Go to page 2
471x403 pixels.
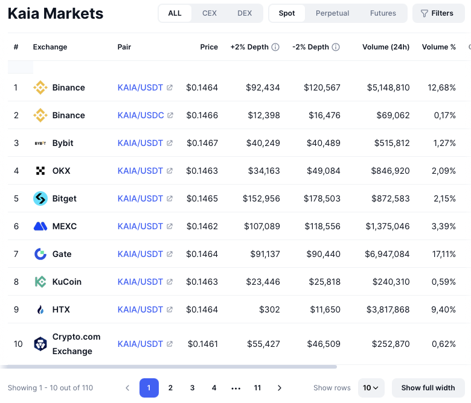coord(170,388)
